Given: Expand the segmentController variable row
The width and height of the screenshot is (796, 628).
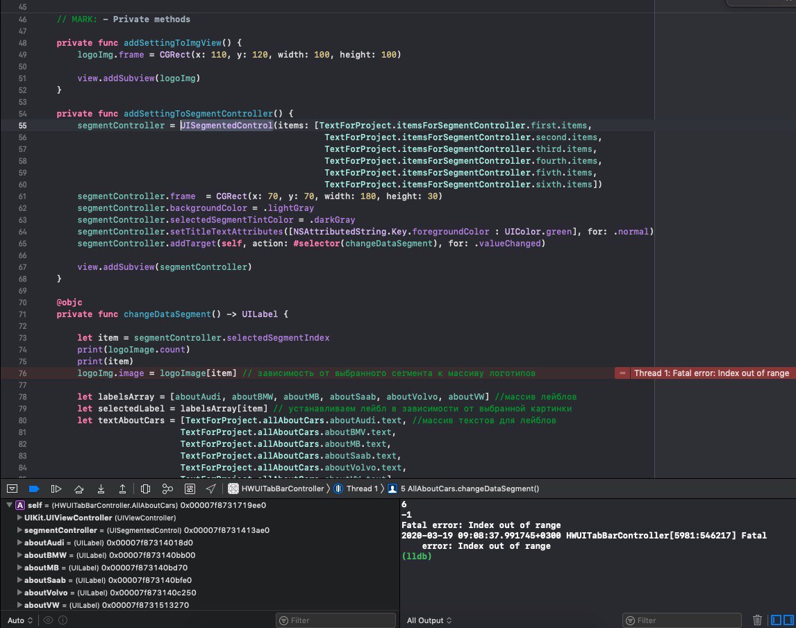Looking at the screenshot, I should pos(19,530).
